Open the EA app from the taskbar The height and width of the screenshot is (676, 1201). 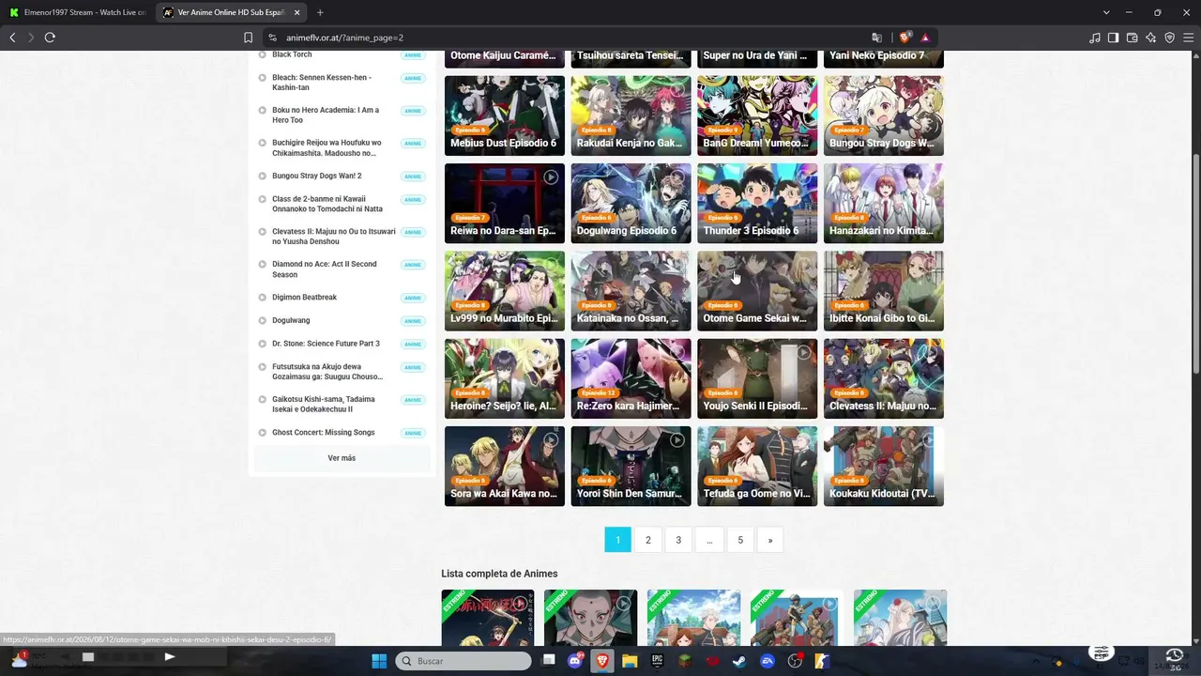pos(768,661)
